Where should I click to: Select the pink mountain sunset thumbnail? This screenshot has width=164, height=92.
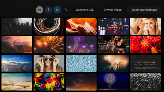[x=17, y=45]
